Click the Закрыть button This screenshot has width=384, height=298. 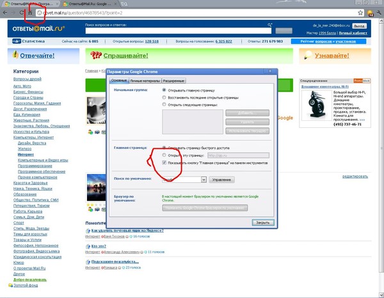(263, 223)
